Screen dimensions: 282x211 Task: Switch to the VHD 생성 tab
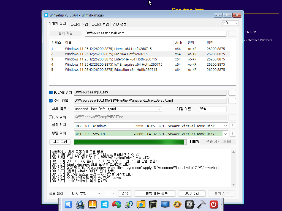click(x=120, y=24)
